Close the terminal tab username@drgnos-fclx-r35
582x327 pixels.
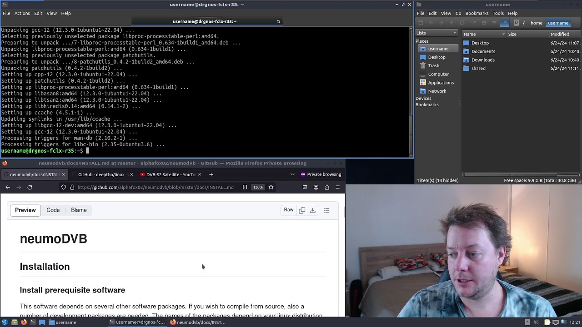pos(279,21)
